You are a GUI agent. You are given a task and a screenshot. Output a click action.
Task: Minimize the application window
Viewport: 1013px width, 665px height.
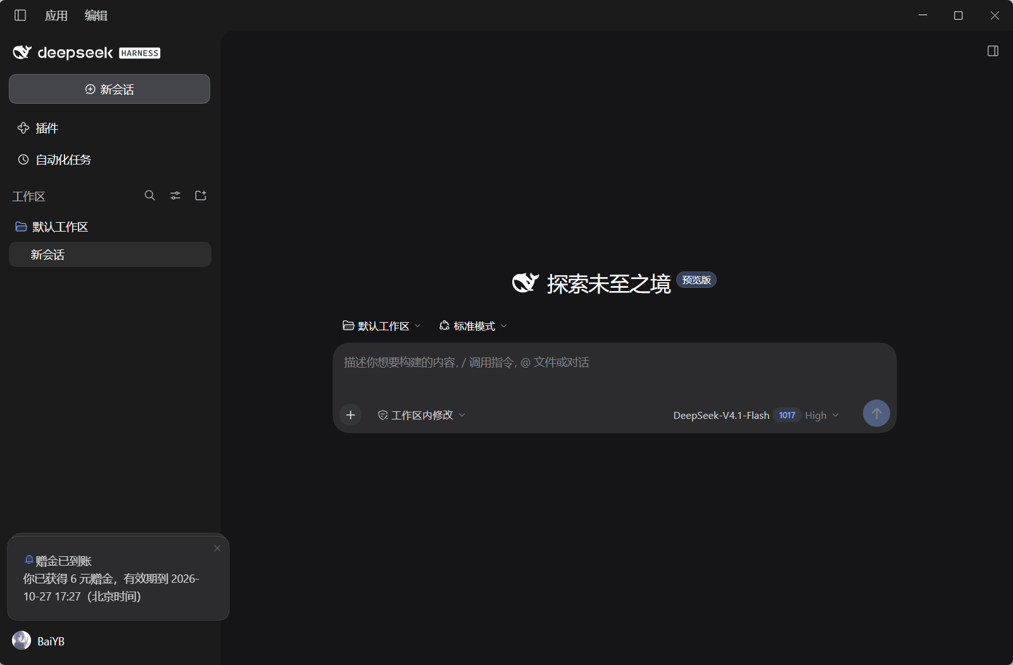[x=922, y=15]
